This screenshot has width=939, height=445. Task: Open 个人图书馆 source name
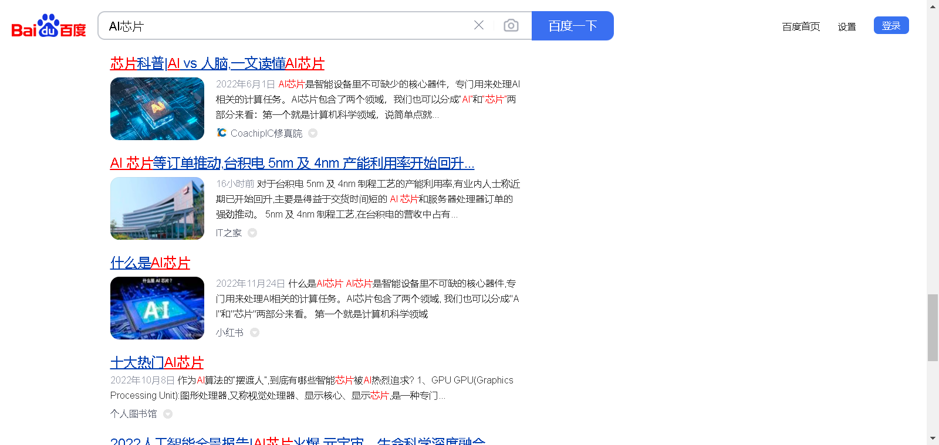[x=134, y=414]
